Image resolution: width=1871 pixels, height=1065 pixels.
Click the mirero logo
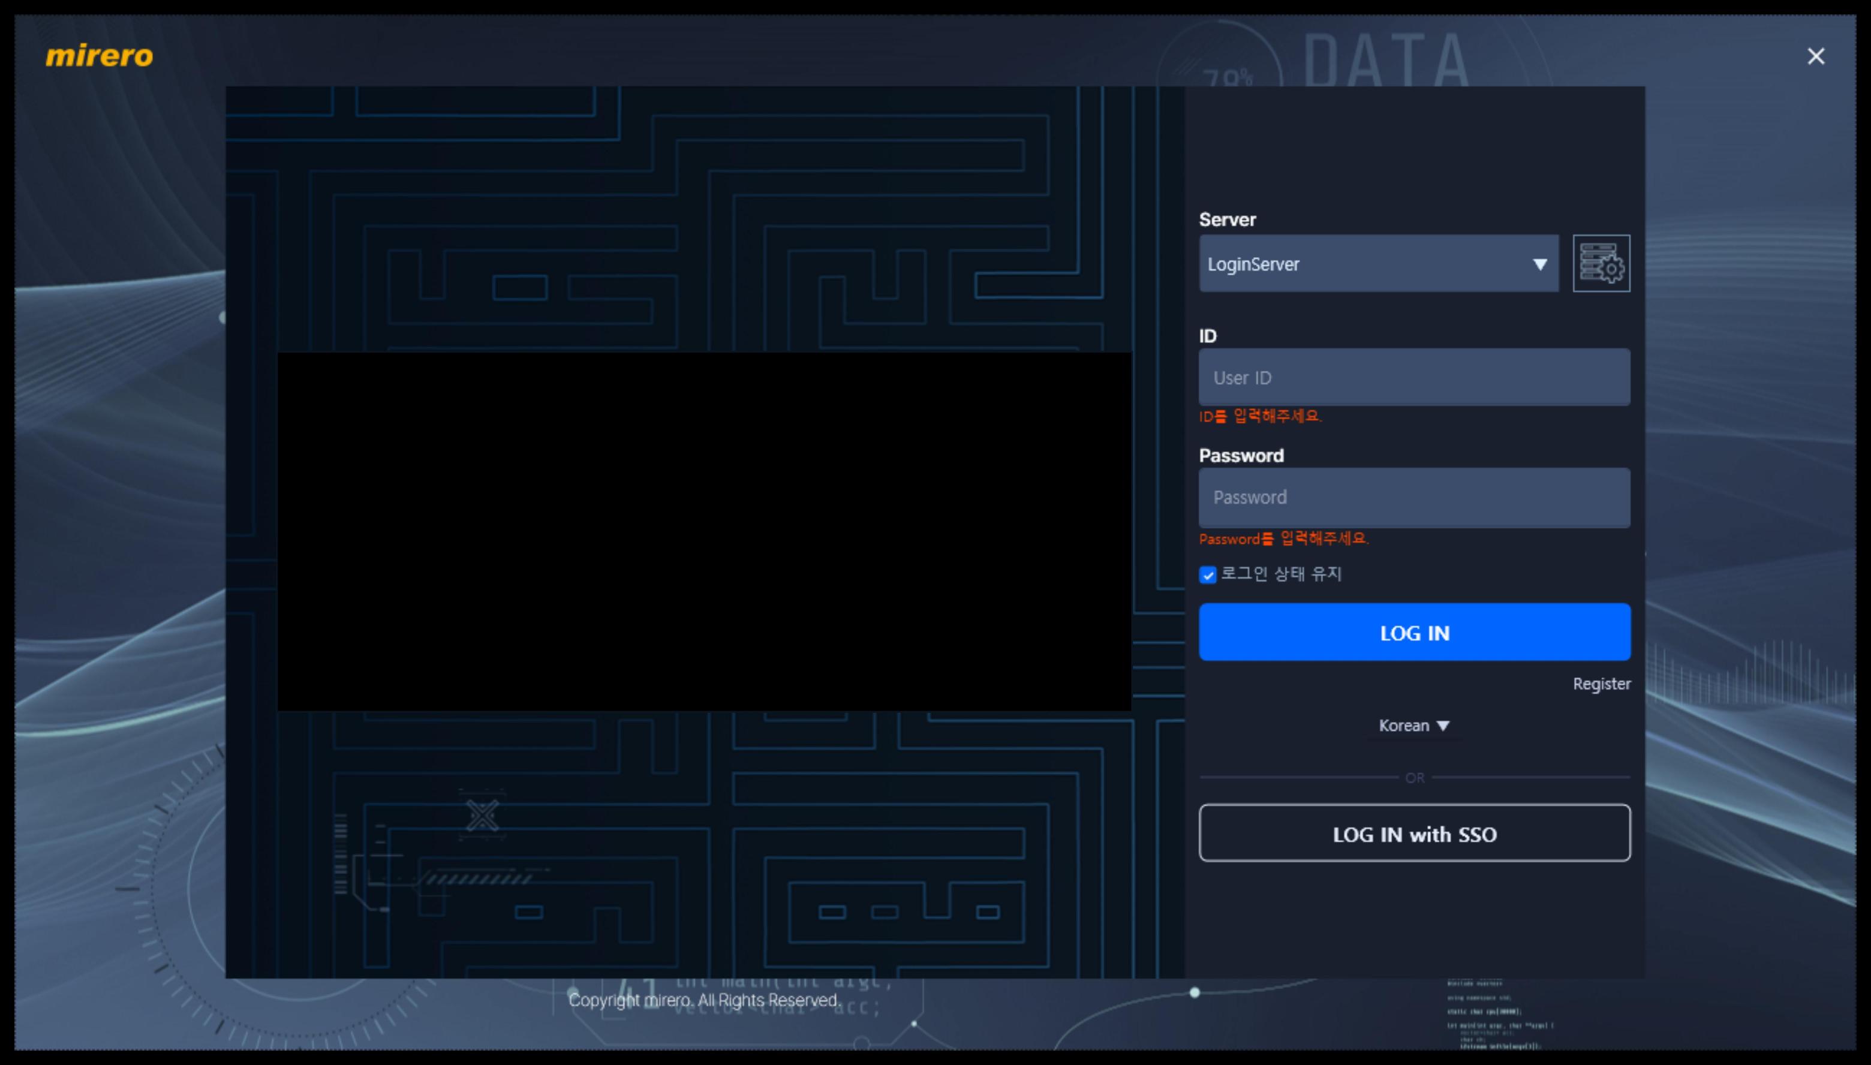100,56
